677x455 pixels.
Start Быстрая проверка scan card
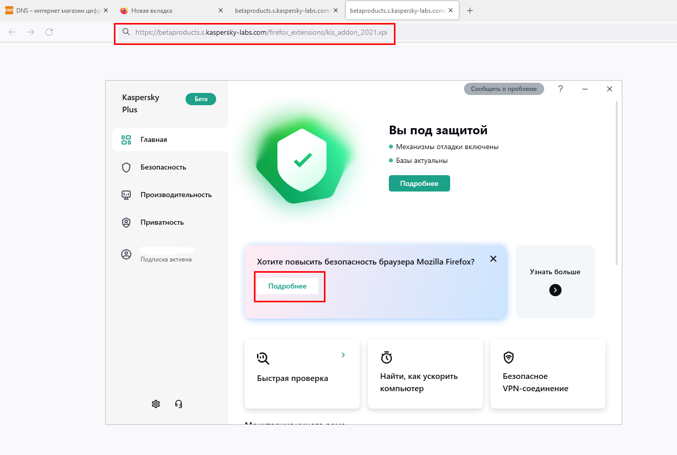pyautogui.click(x=302, y=374)
